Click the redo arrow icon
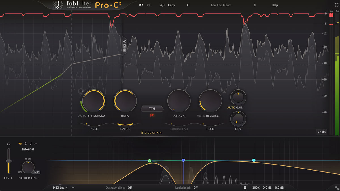This screenshot has width=340, height=191. click(148, 5)
